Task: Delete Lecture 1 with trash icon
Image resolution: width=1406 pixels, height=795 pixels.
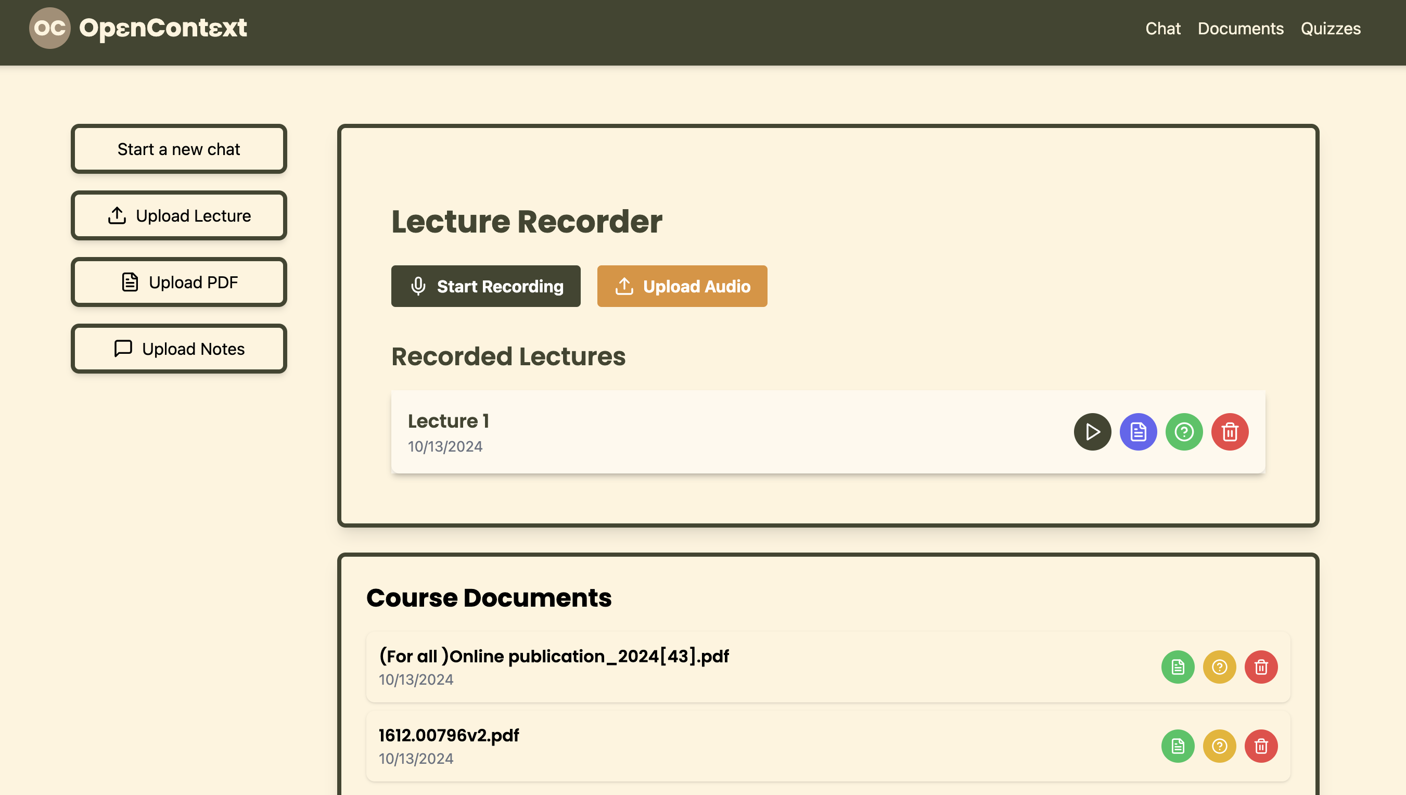Action: pyautogui.click(x=1230, y=432)
